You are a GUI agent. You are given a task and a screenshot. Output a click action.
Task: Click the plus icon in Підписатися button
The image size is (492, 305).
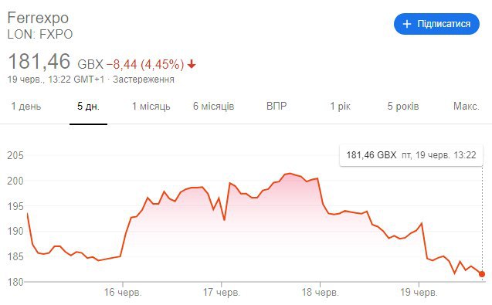pyautogui.click(x=406, y=24)
